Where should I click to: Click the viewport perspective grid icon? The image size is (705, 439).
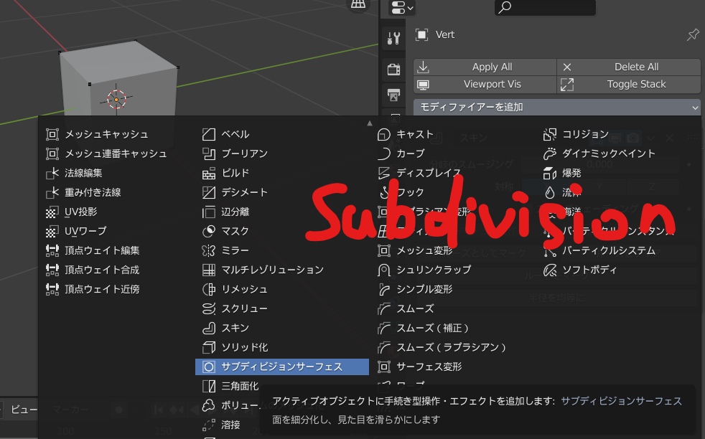coord(358,4)
